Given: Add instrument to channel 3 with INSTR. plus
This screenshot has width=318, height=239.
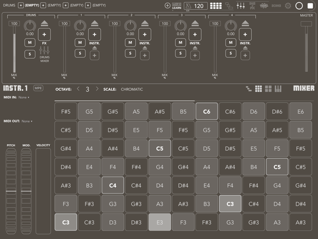Looking at the screenshot, I should (x=195, y=34).
